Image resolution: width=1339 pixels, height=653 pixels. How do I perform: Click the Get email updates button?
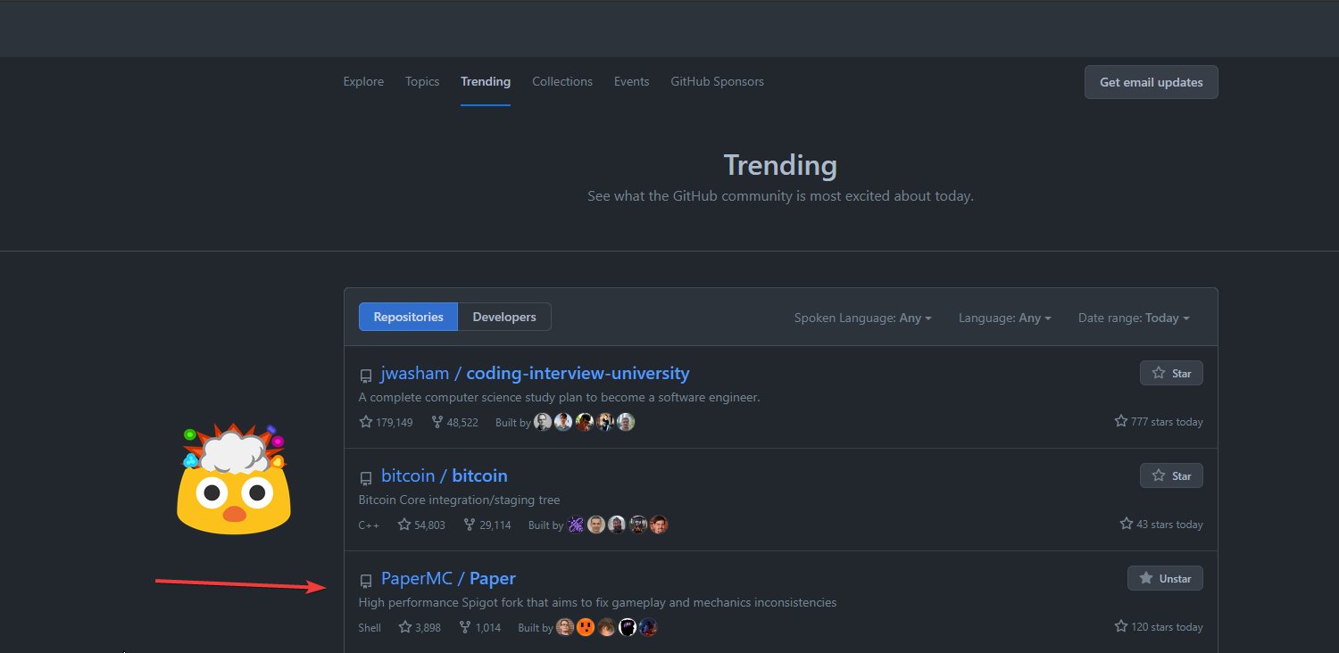point(1151,81)
